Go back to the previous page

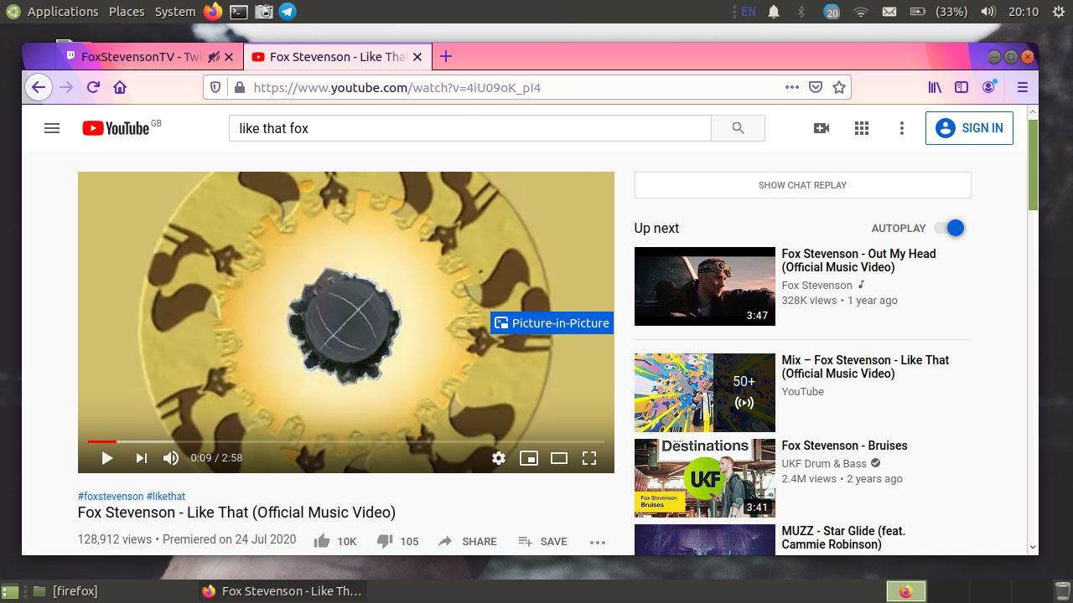[x=39, y=87]
